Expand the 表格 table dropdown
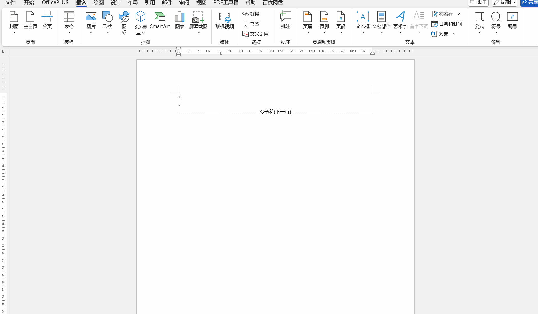538x314 pixels. [x=69, y=32]
